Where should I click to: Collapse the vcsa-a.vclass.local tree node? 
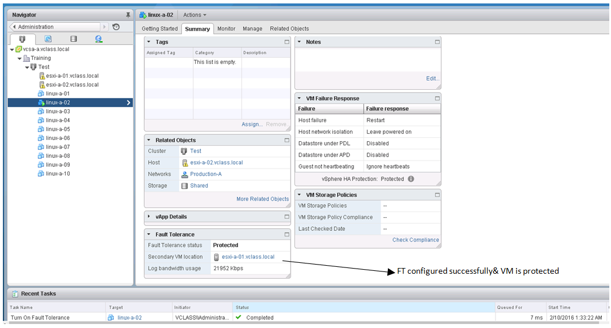[12, 49]
